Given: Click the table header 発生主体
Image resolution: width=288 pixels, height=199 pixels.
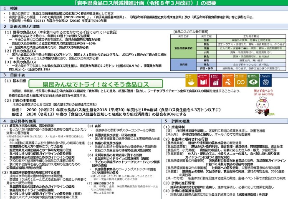Looking at the screenshot, I should 184,36.
